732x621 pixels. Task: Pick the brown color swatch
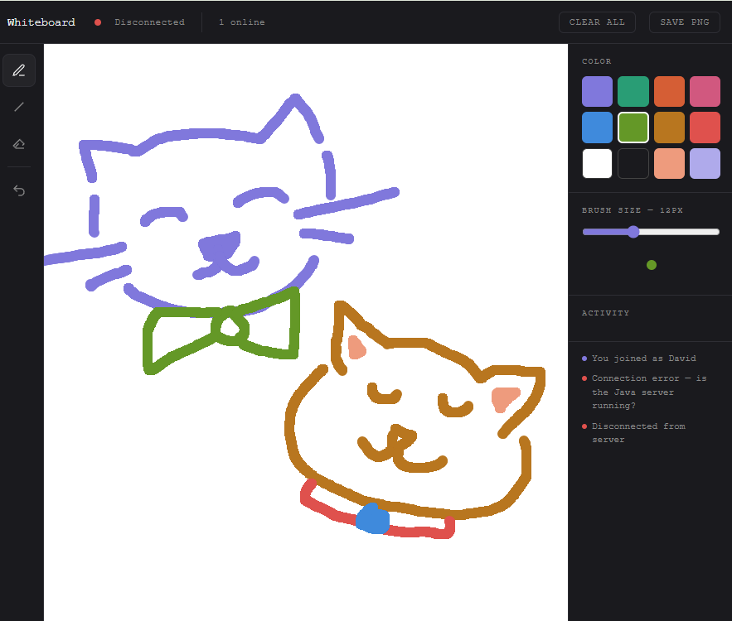pyautogui.click(x=669, y=128)
